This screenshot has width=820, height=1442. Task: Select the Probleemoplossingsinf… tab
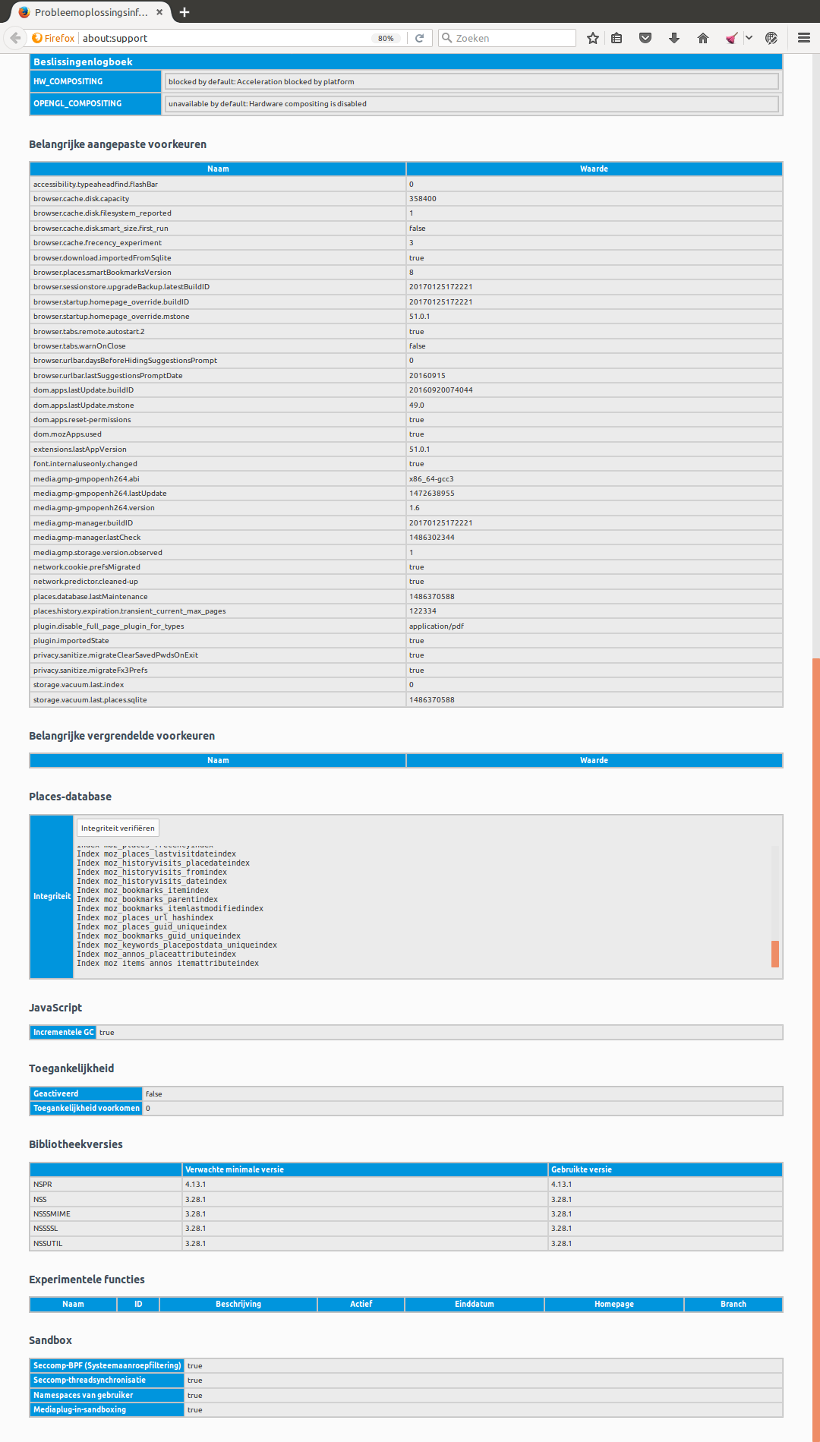click(x=91, y=12)
